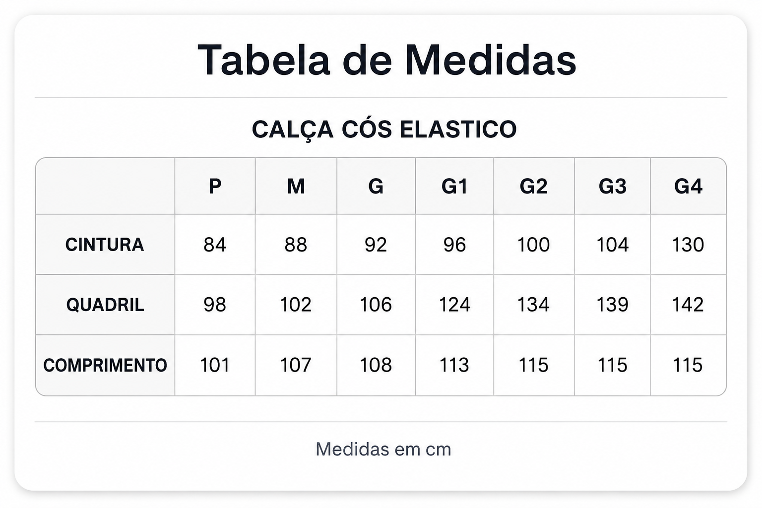Click QUADRIL value 124 for G1

tap(454, 305)
